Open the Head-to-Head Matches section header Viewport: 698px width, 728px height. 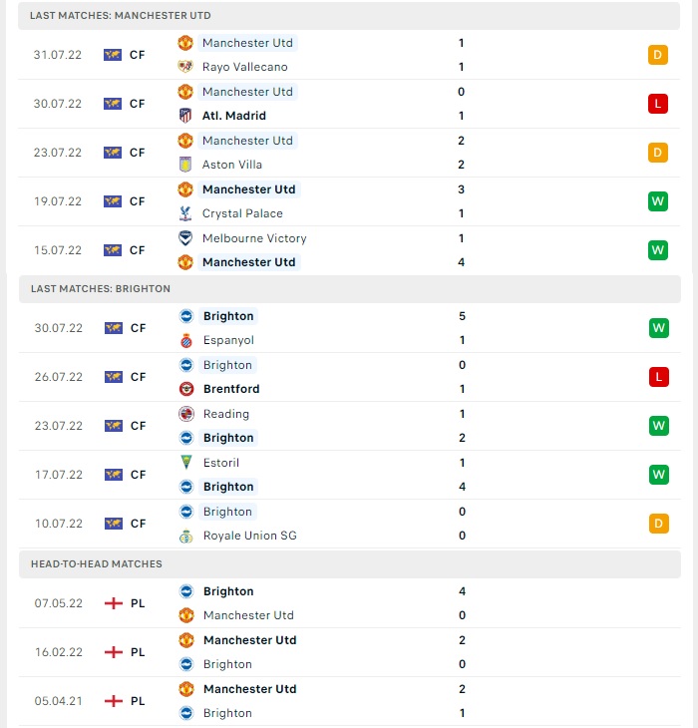click(349, 564)
